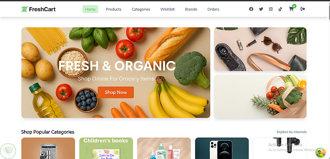
Task: Open the Instagram social icon
Action: 271,9
